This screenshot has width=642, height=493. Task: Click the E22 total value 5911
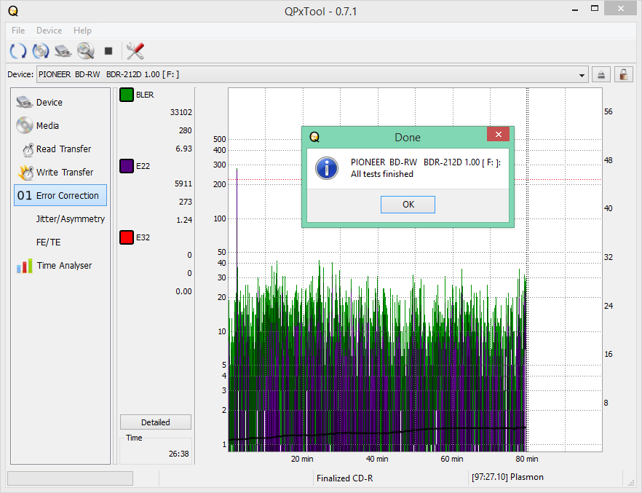tap(183, 184)
